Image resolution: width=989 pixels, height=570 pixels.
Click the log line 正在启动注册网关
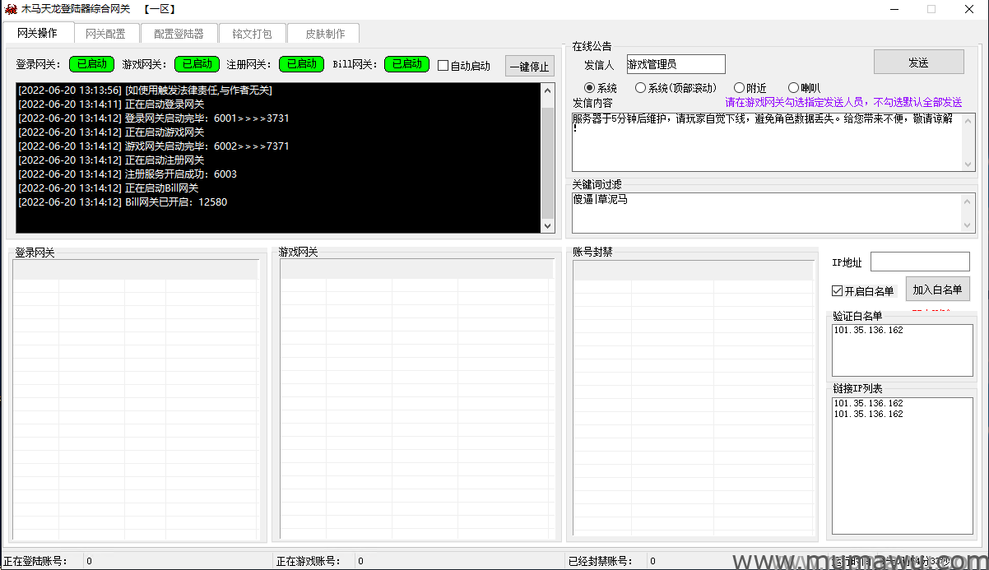(x=111, y=160)
